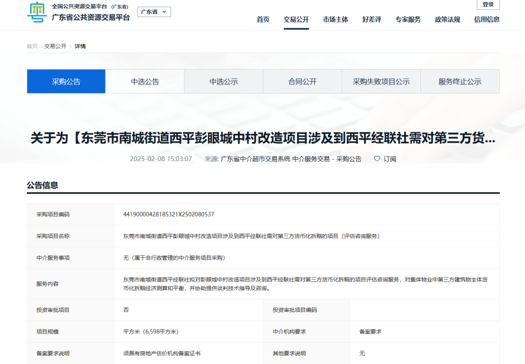Open the 市场主体 menu item
This screenshot has width=525, height=364.
click(335, 20)
